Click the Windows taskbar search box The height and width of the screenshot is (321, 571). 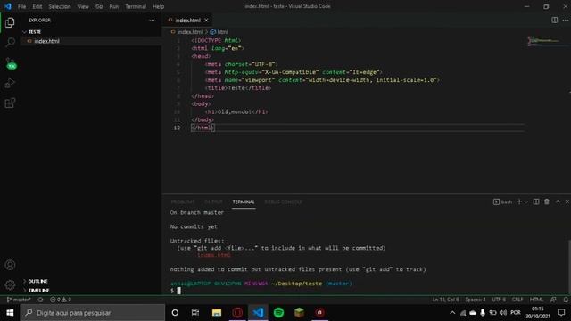(x=93, y=313)
